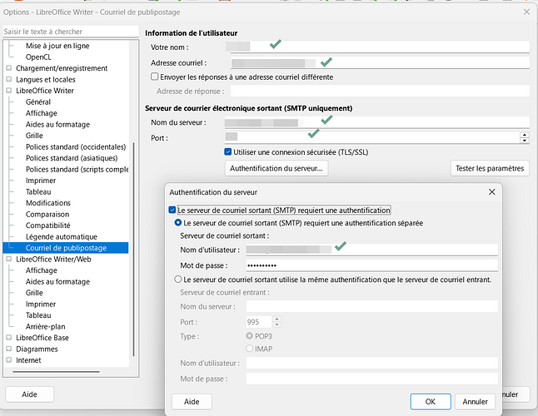Increase the SMTP Port value with up arrow

pyautogui.click(x=524, y=134)
